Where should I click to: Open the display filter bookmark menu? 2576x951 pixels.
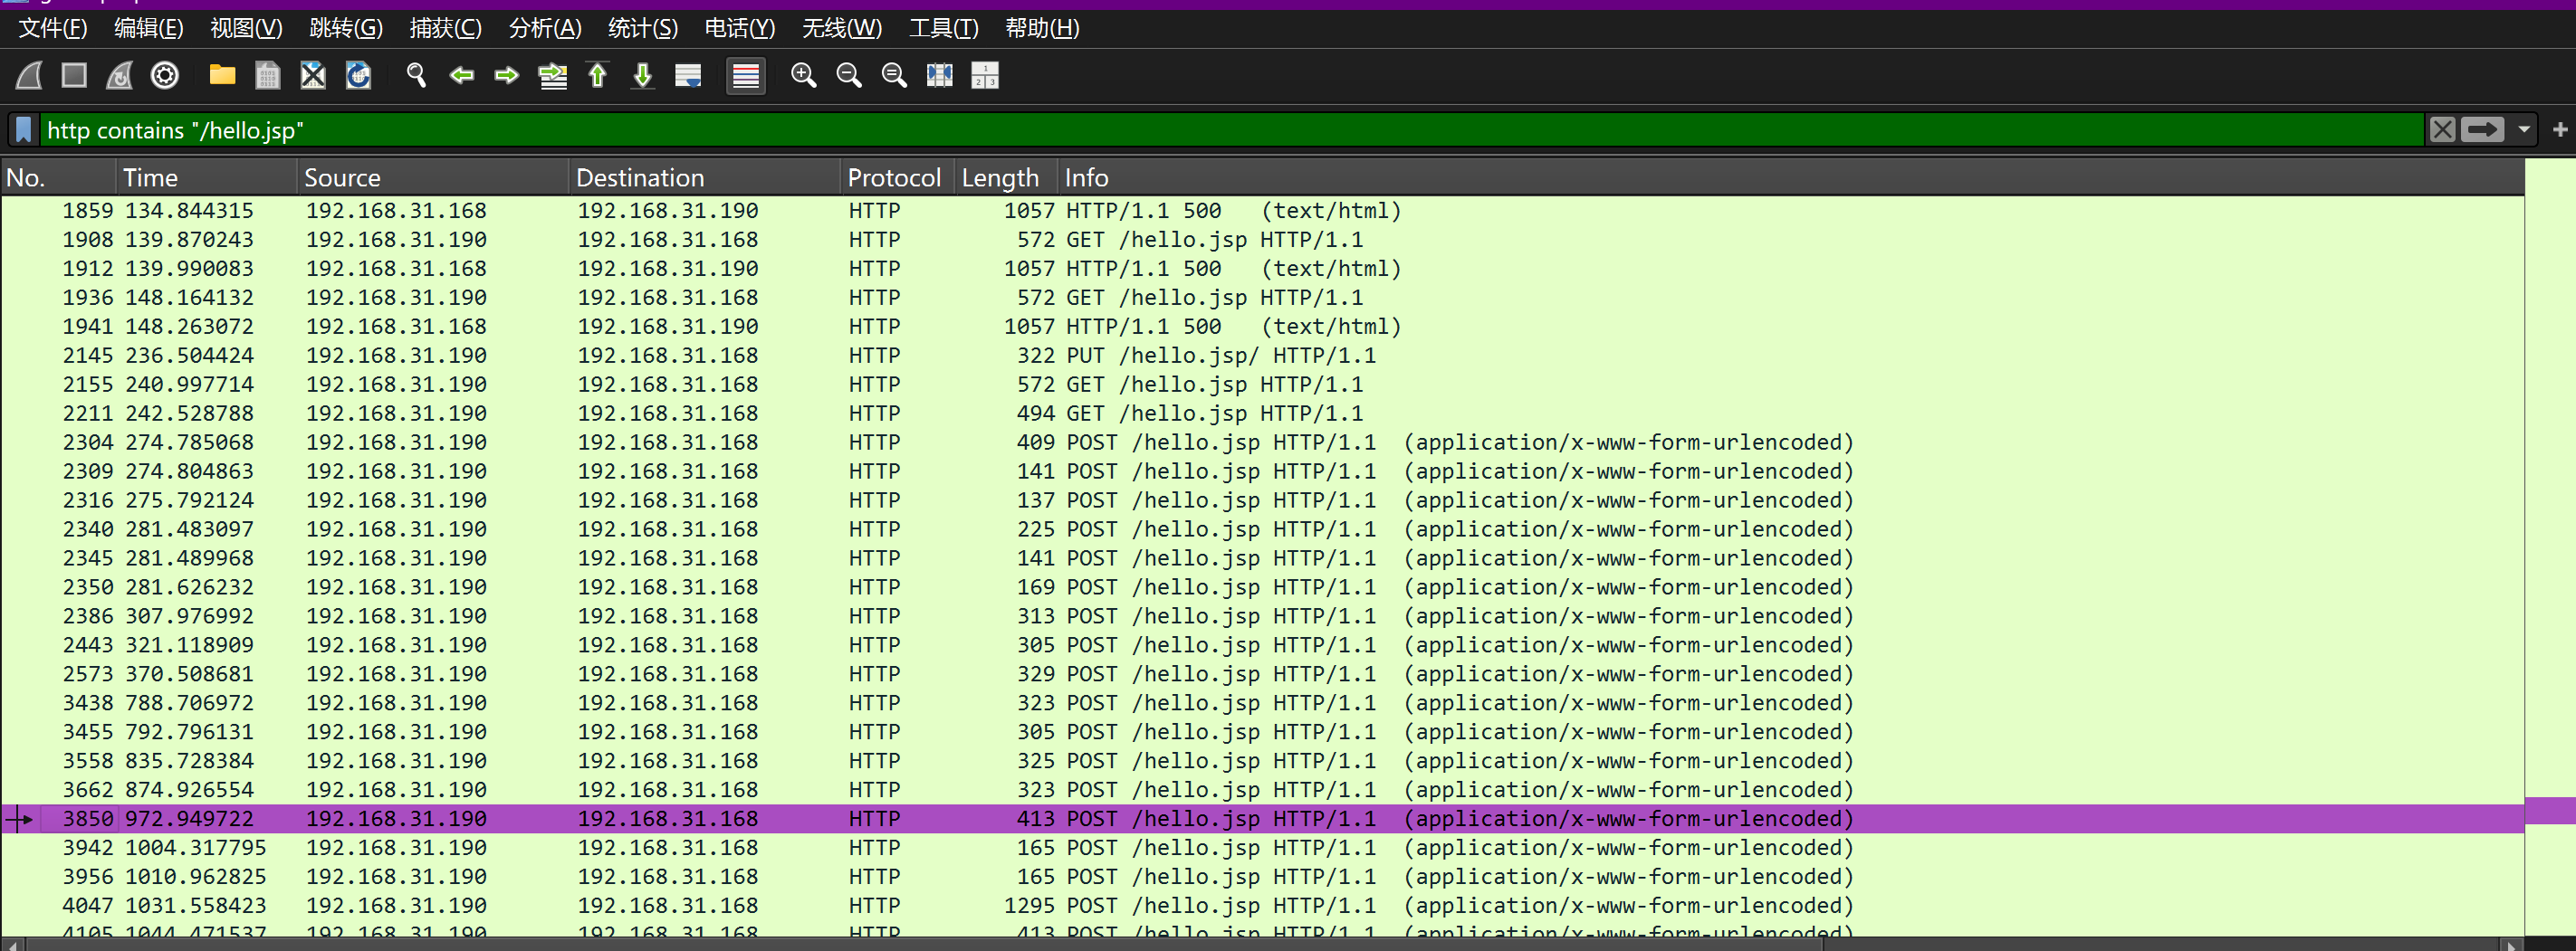click(x=24, y=130)
